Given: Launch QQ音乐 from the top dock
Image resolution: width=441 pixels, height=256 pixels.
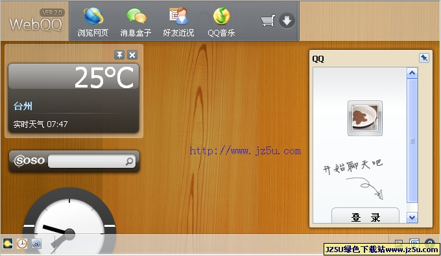Looking at the screenshot, I should point(221,23).
